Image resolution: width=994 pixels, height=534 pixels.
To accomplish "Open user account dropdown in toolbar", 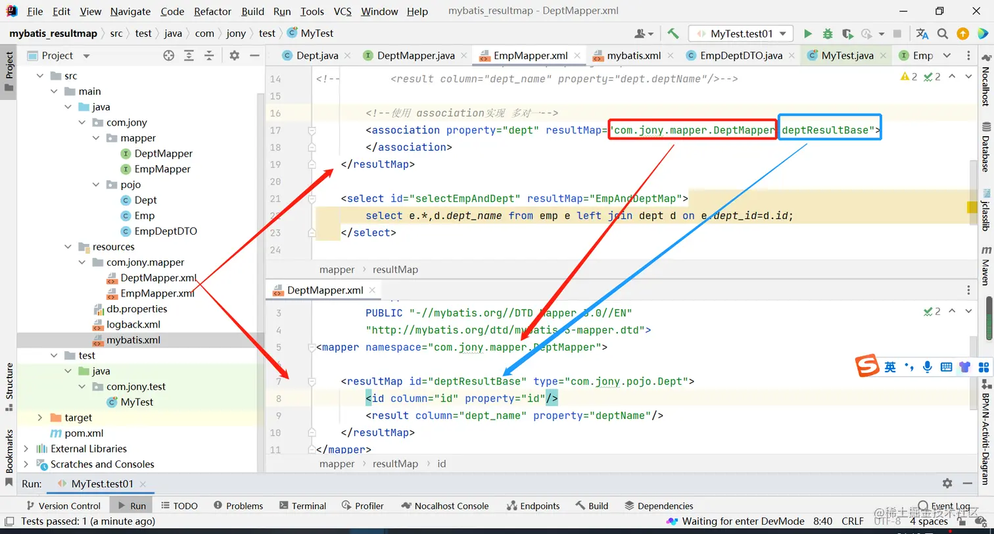I will [x=644, y=34].
